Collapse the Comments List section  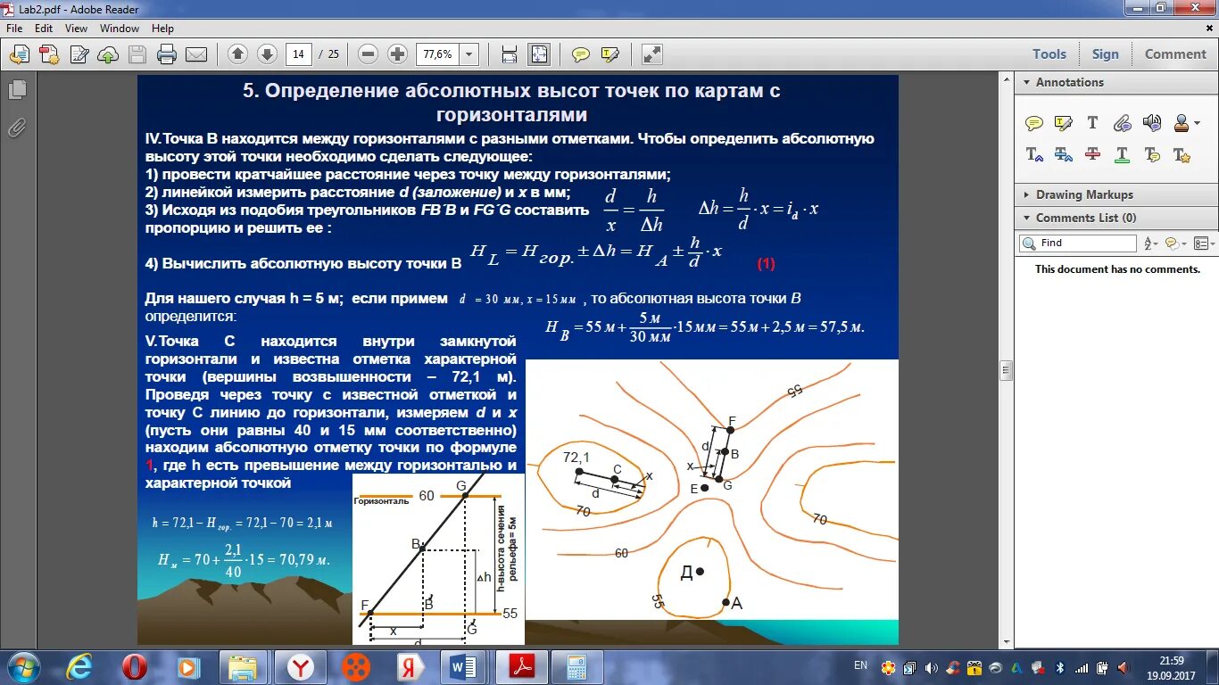pyautogui.click(x=1024, y=218)
